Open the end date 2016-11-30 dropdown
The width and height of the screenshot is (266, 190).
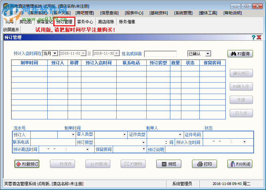click(x=117, y=53)
